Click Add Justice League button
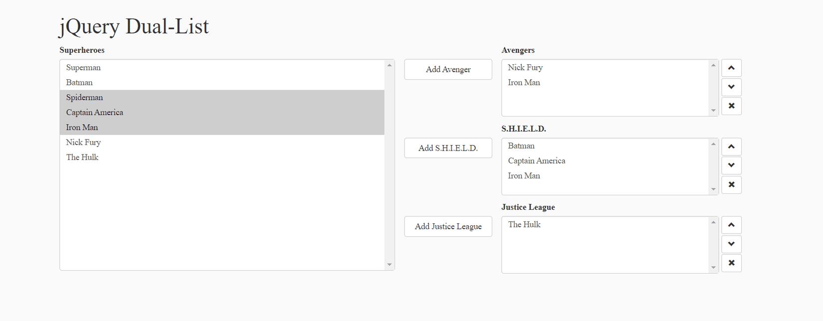Image resolution: width=823 pixels, height=321 pixels. (x=448, y=226)
